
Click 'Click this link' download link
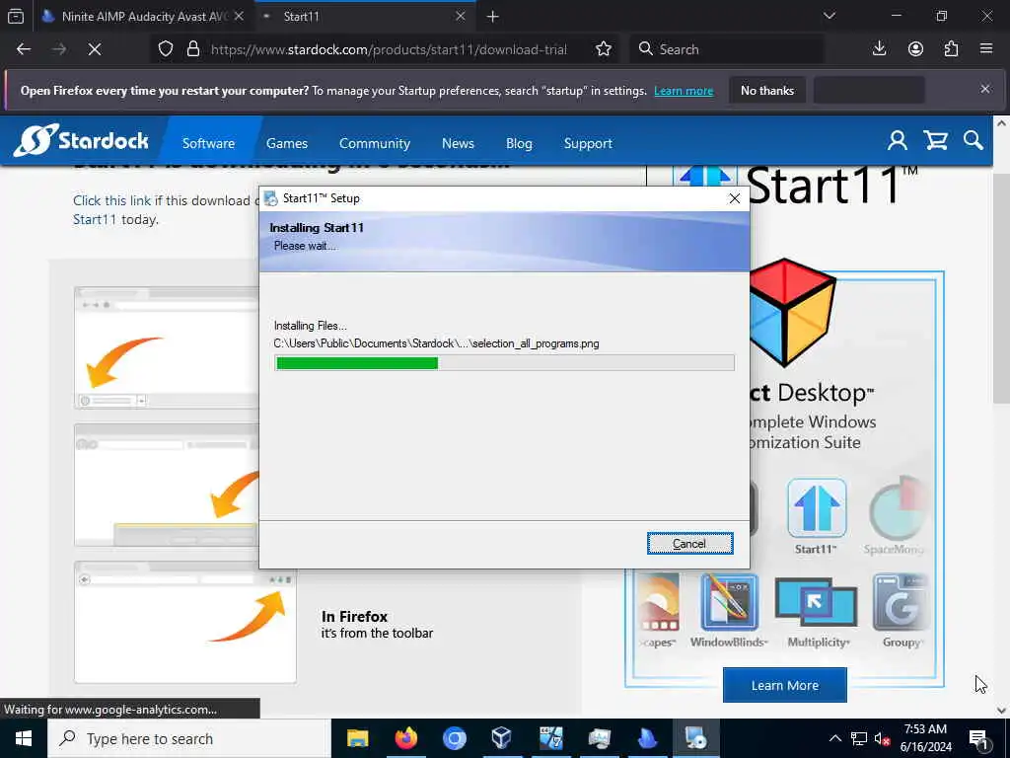coord(111,200)
